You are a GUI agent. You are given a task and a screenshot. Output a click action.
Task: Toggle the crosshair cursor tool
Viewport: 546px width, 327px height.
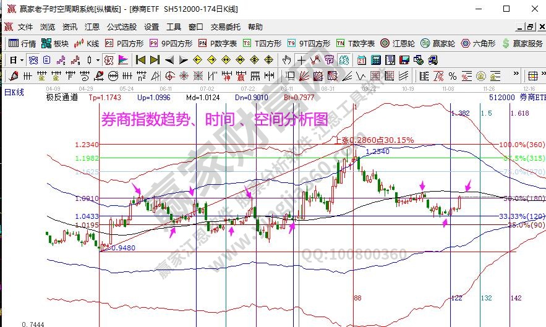[301, 60]
